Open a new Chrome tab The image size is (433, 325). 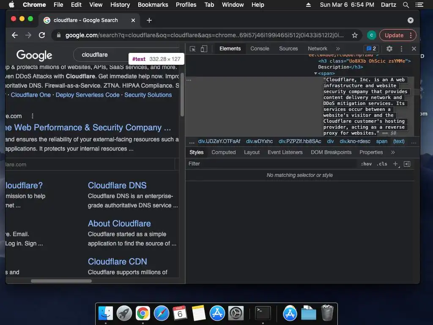click(149, 20)
